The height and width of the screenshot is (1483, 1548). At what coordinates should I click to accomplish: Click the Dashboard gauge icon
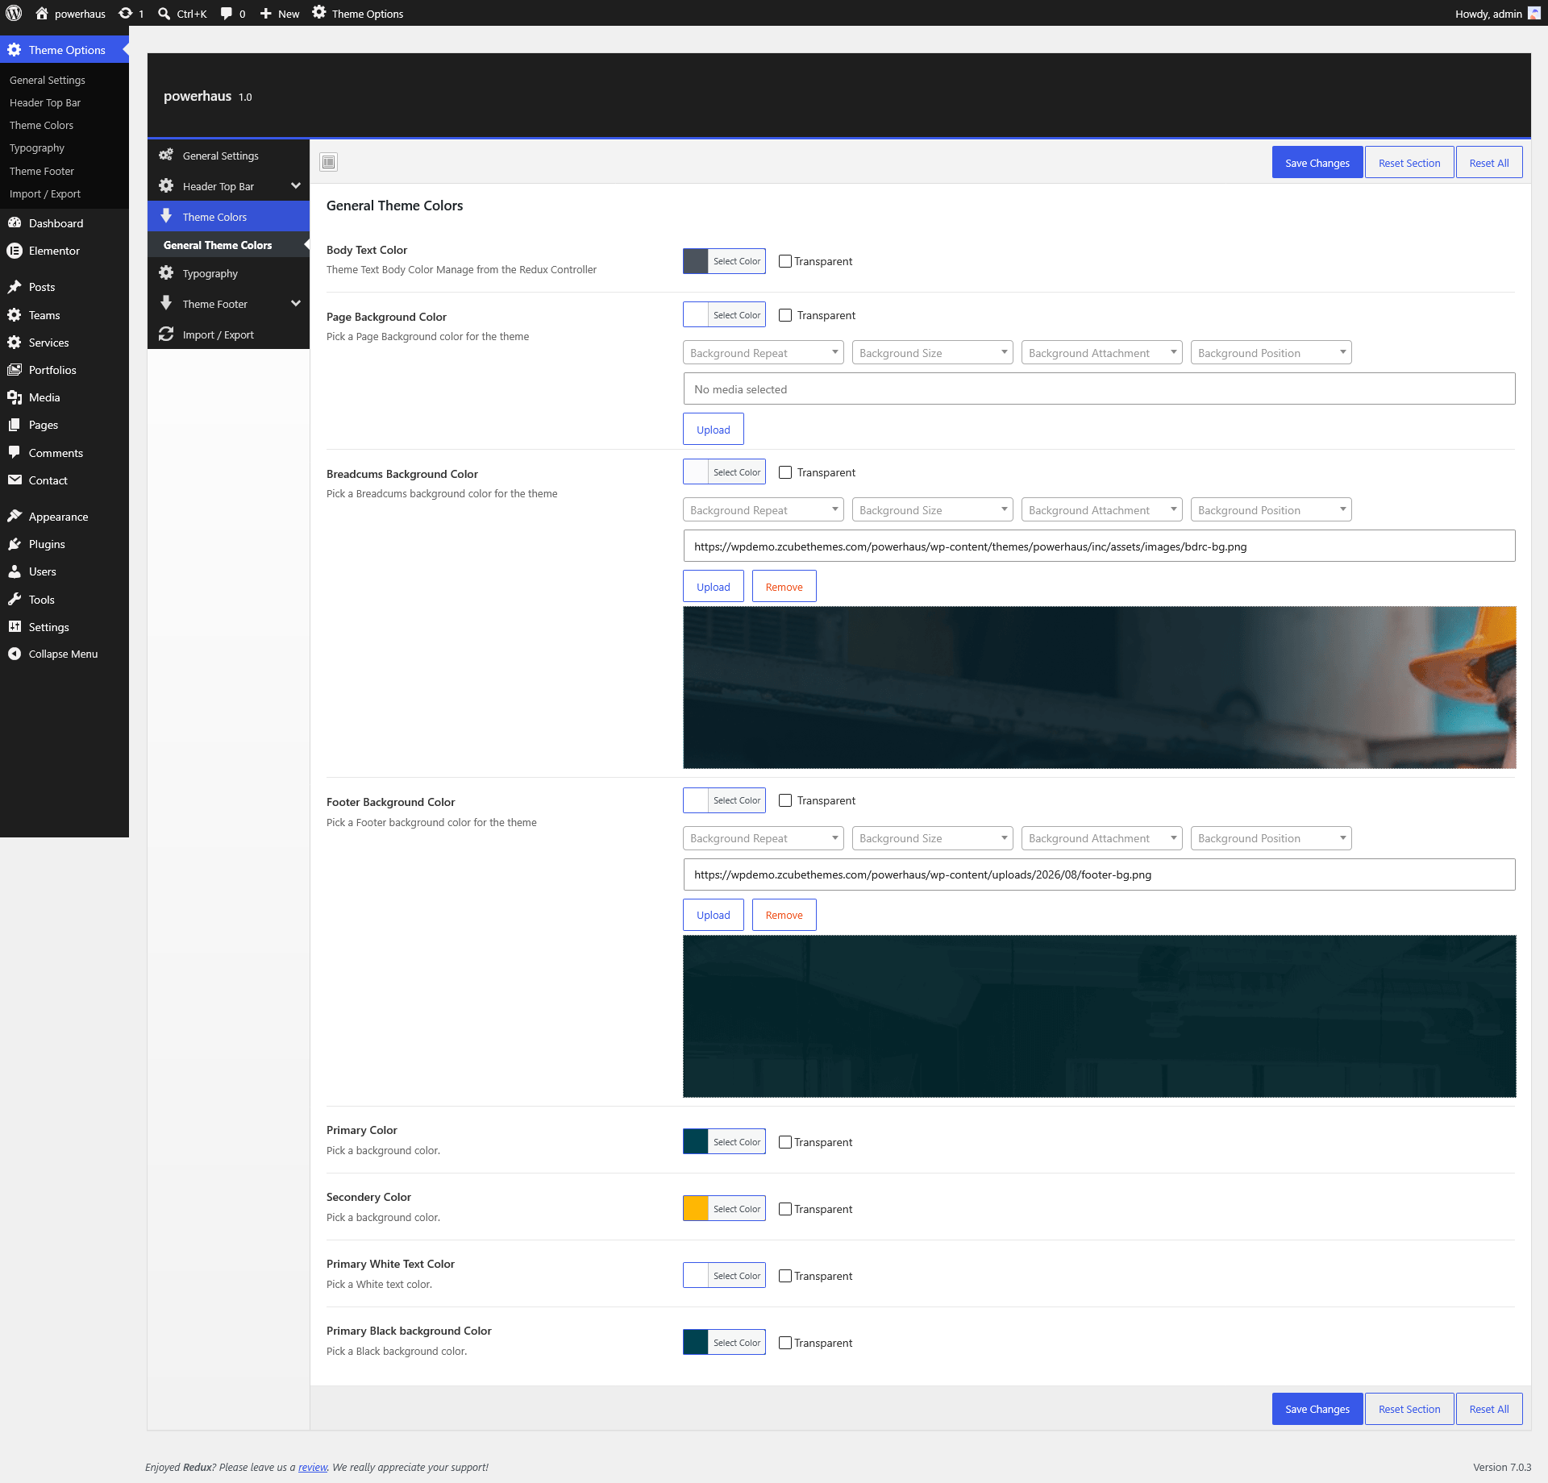point(15,223)
